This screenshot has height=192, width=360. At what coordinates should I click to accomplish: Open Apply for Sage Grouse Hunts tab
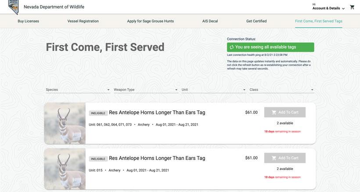click(x=151, y=21)
